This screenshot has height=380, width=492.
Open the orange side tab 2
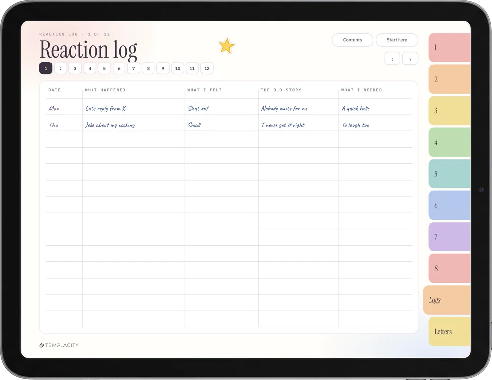[449, 79]
